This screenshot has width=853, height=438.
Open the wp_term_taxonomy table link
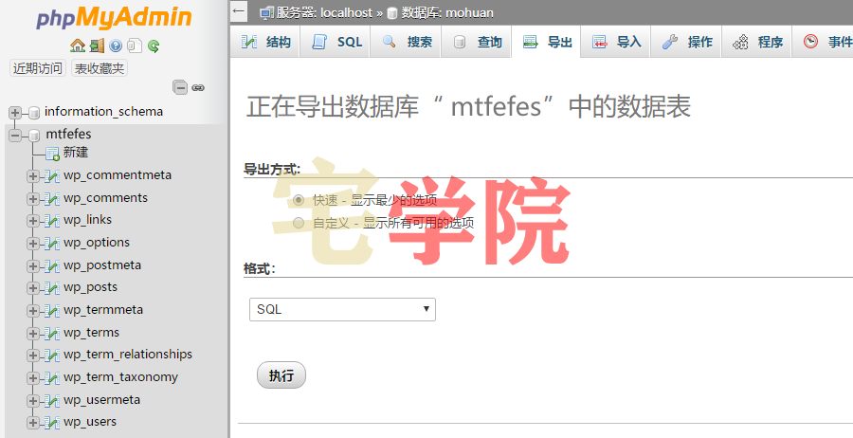(x=120, y=377)
